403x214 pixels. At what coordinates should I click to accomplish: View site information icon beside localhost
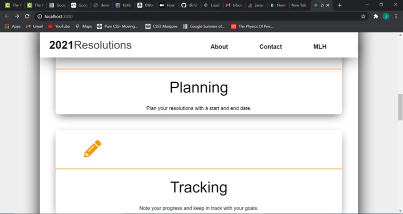coord(39,16)
